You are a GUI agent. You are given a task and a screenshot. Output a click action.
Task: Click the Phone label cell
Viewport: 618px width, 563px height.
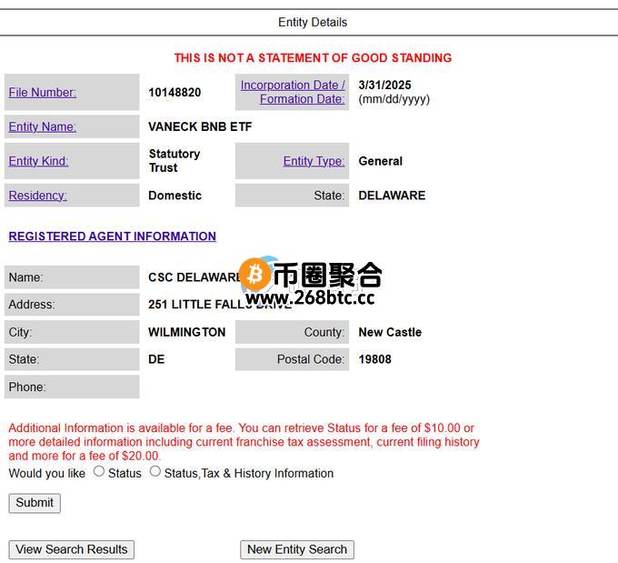(x=72, y=387)
